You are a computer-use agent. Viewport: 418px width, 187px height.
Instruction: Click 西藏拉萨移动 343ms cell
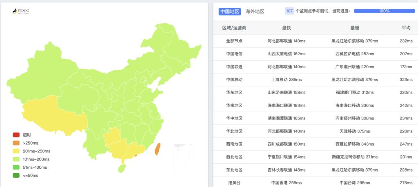pyautogui.click(x=355, y=144)
